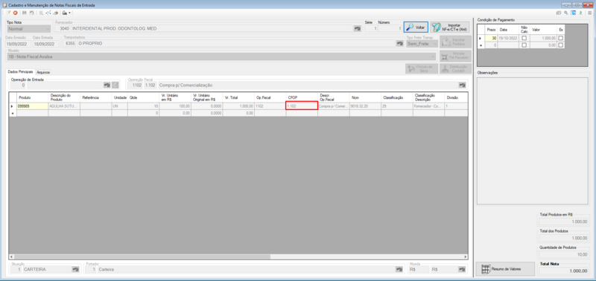This screenshot has height=281, width=596.
Task: Open the hamburger menu icon at top right
Action: [x=589, y=13]
